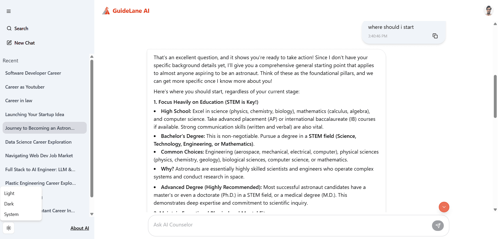This screenshot has height=239, width=503.
Task: Click the red scroll-to-bottom chevron button
Action: tap(444, 207)
